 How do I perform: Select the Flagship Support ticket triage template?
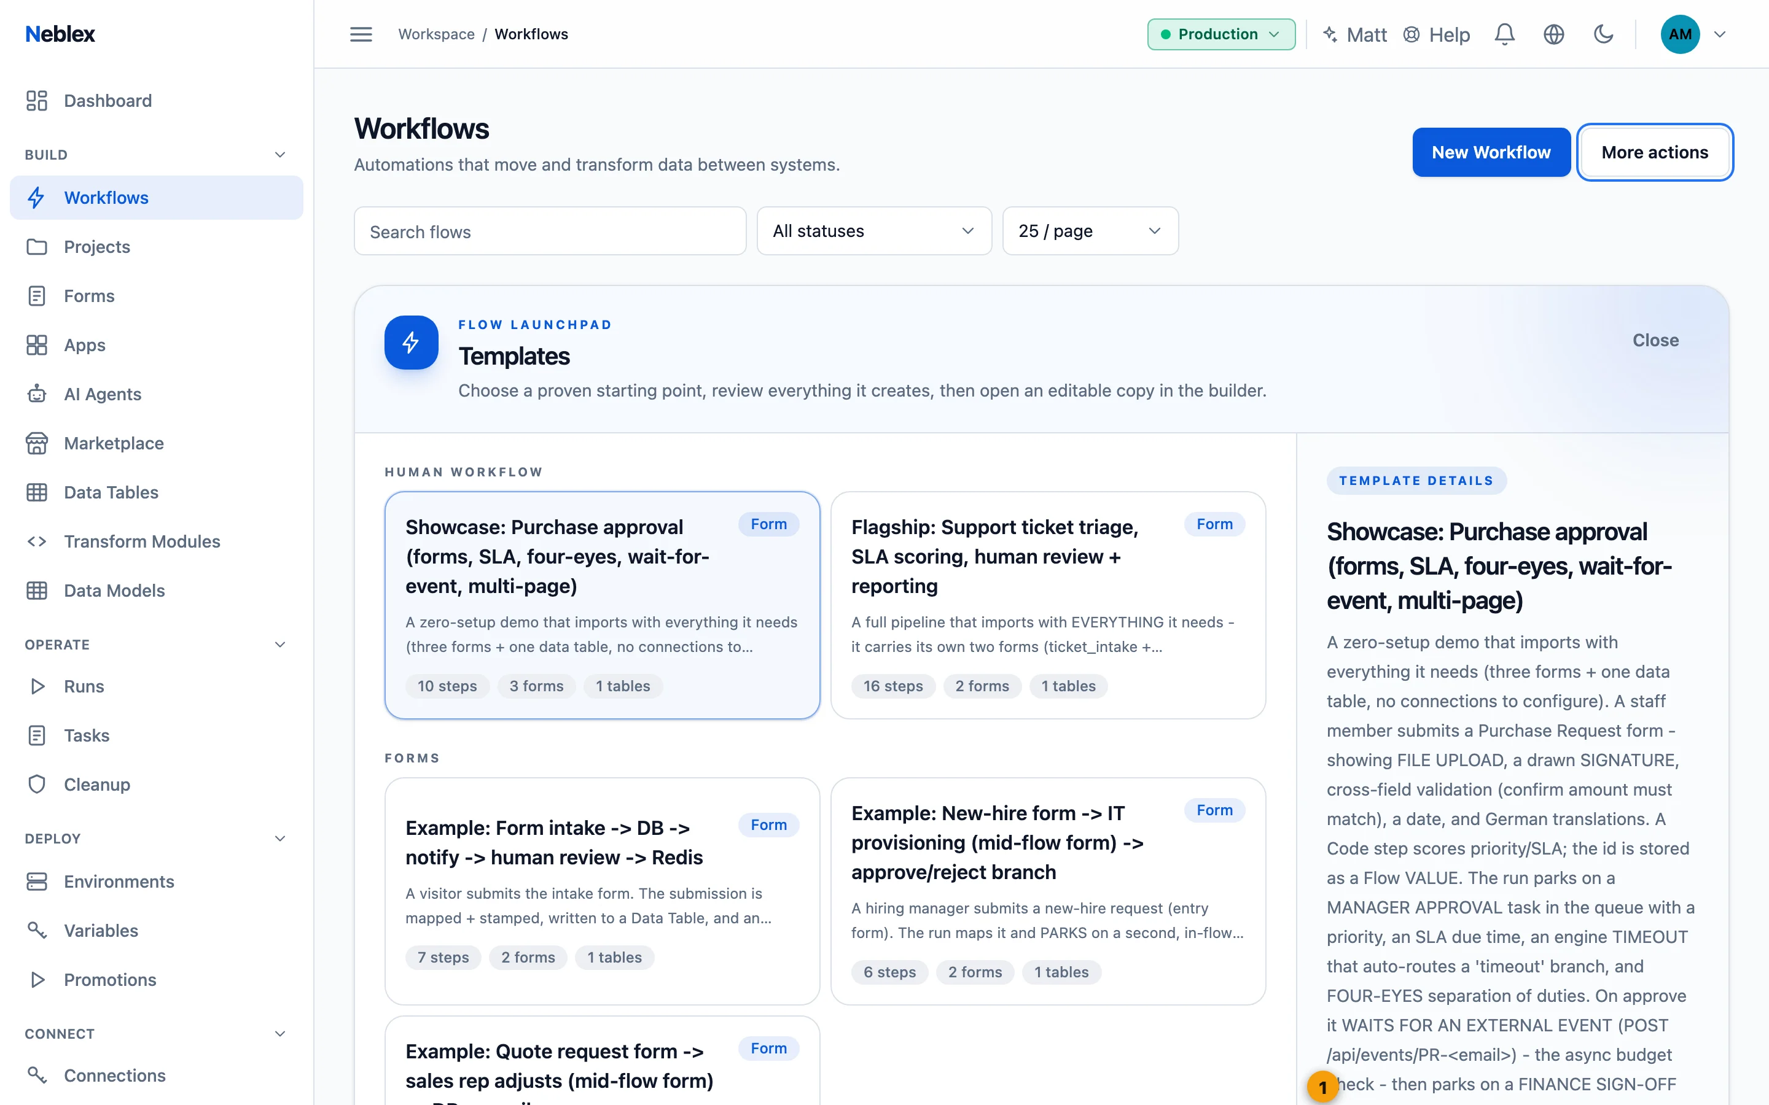(x=1047, y=605)
